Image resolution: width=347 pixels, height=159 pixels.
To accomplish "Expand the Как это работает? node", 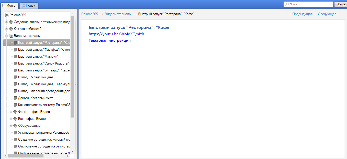I will pos(6,29).
